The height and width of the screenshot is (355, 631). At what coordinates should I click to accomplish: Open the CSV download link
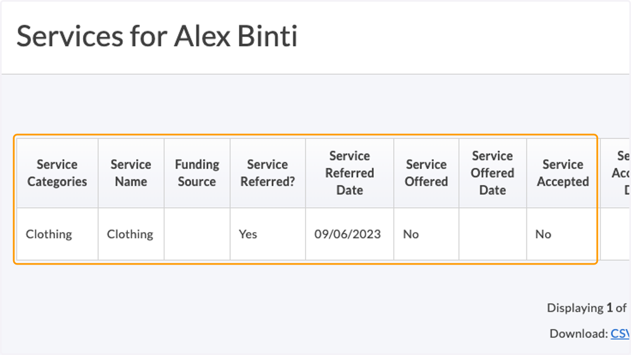click(620, 333)
